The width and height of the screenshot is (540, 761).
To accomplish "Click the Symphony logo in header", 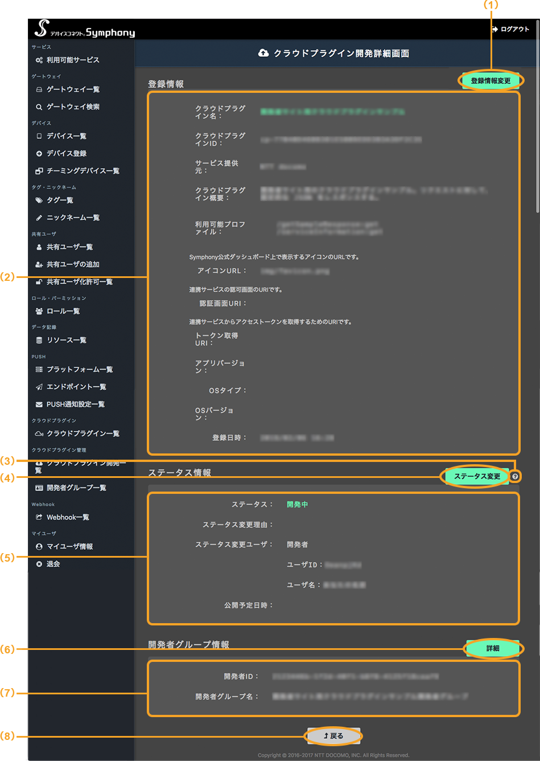I will coord(85,29).
